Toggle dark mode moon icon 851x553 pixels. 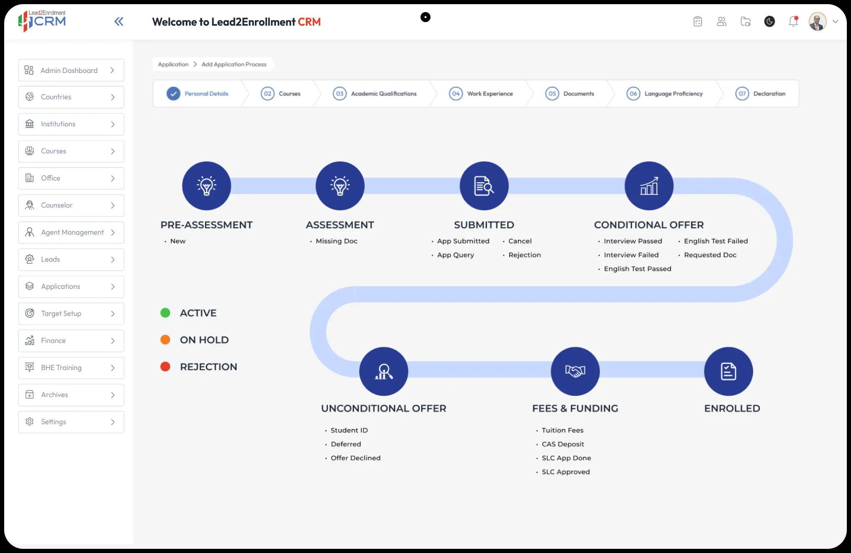pos(769,22)
